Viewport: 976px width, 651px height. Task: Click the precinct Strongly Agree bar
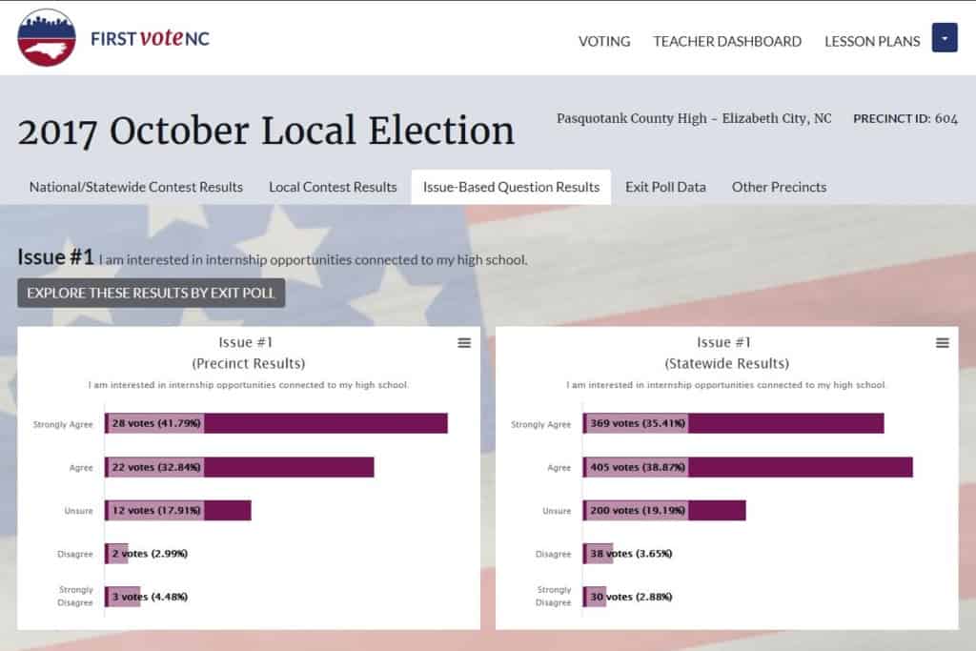point(276,423)
